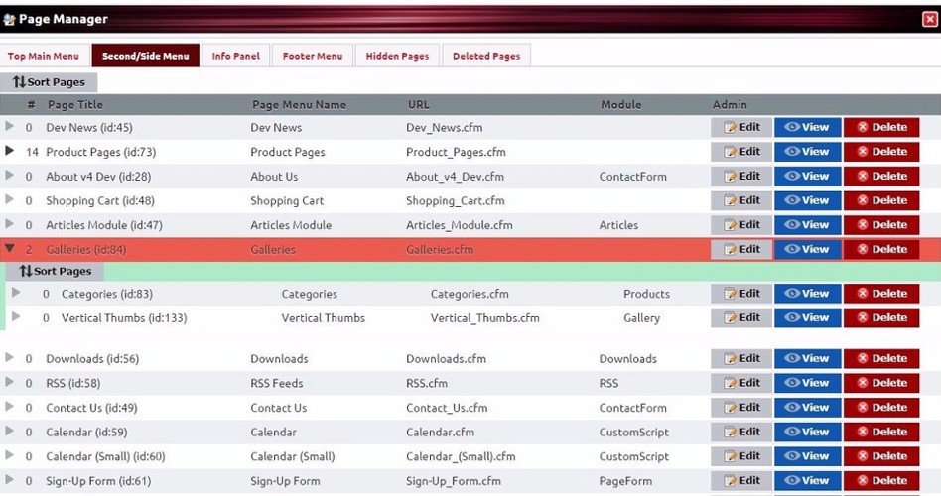View the Articles Module page
This screenshot has width=941, height=496.
[807, 225]
